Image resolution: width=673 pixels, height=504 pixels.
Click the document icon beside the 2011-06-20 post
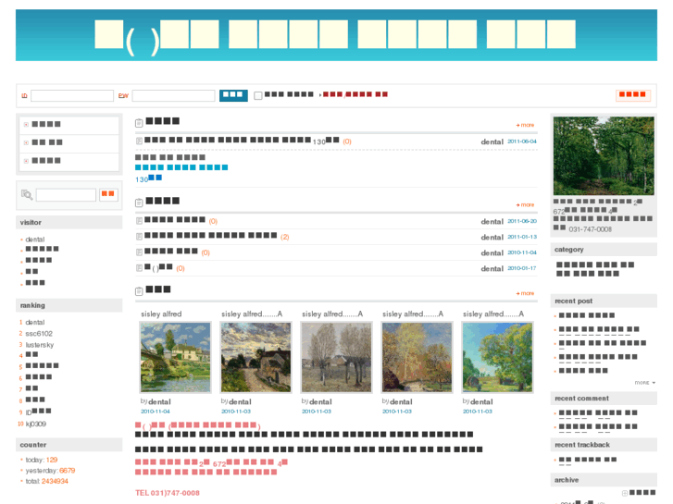click(140, 221)
